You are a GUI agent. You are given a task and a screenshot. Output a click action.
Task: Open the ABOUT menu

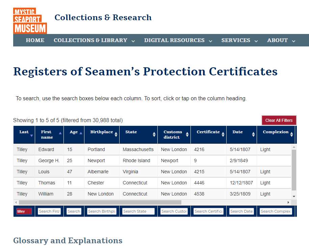[278, 40]
